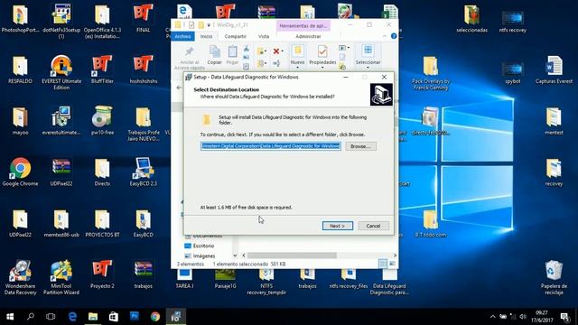Open taskbar search magnifier
This screenshot has height=325, width=578.
point(31,317)
